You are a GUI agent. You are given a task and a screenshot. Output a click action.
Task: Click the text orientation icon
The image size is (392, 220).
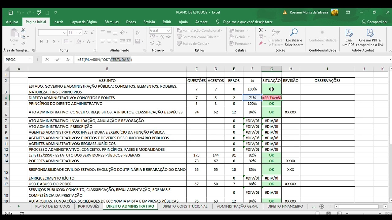(123, 32)
